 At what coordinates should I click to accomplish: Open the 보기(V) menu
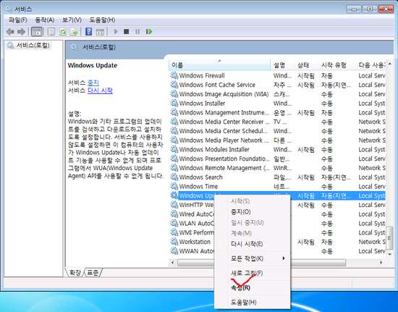coord(72,20)
